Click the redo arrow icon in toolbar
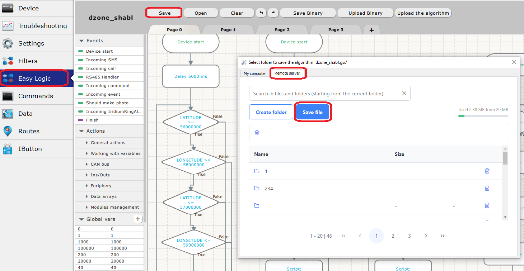The height and width of the screenshot is (271, 524). (x=273, y=13)
